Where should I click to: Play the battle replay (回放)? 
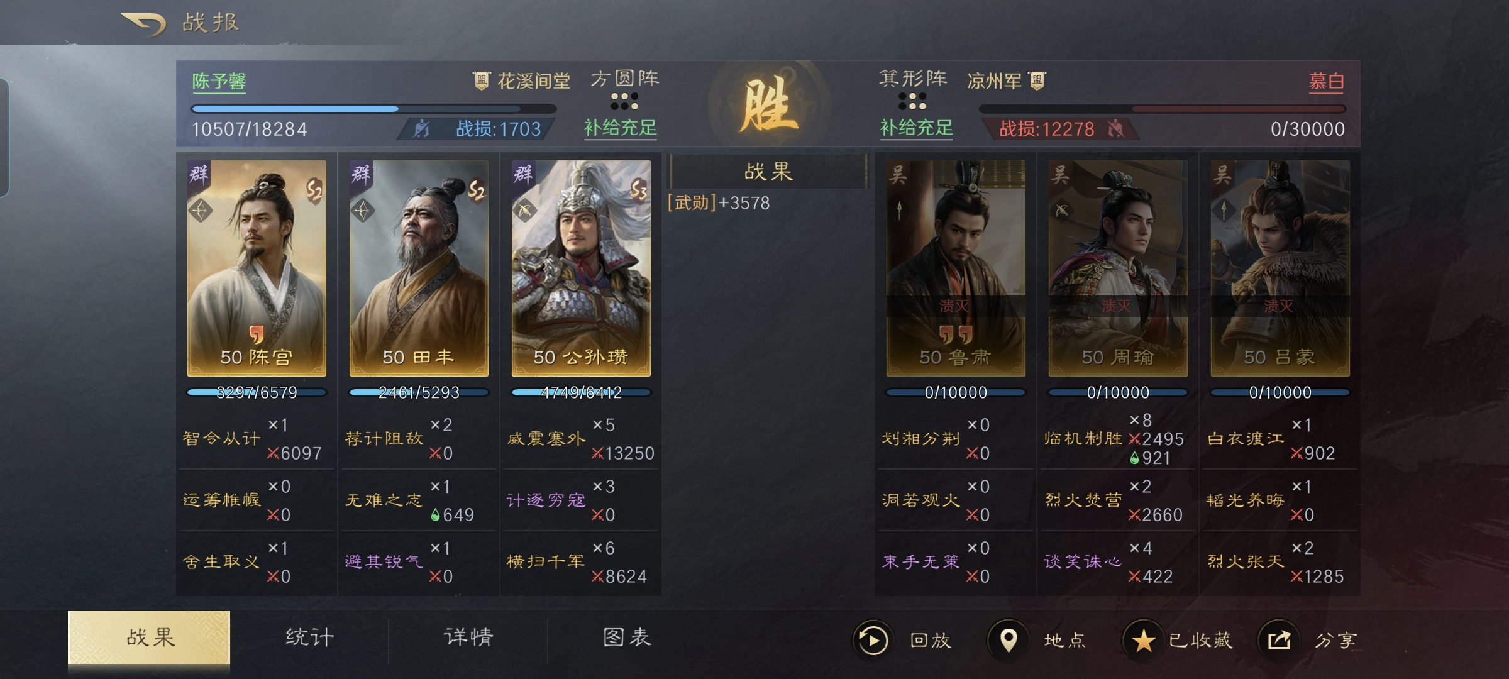(x=873, y=640)
